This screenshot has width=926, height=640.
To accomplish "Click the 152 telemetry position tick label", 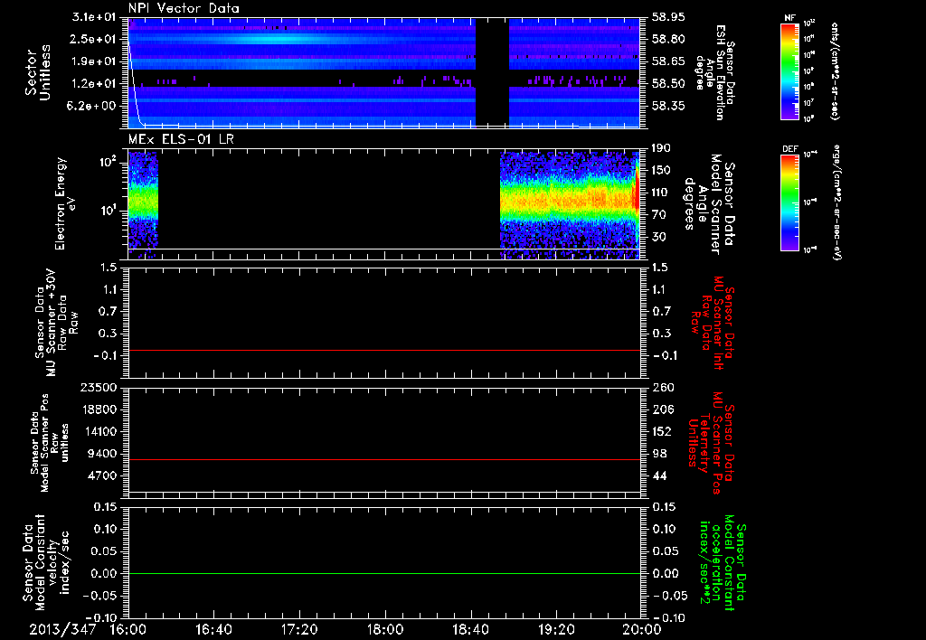I will tap(661, 431).
